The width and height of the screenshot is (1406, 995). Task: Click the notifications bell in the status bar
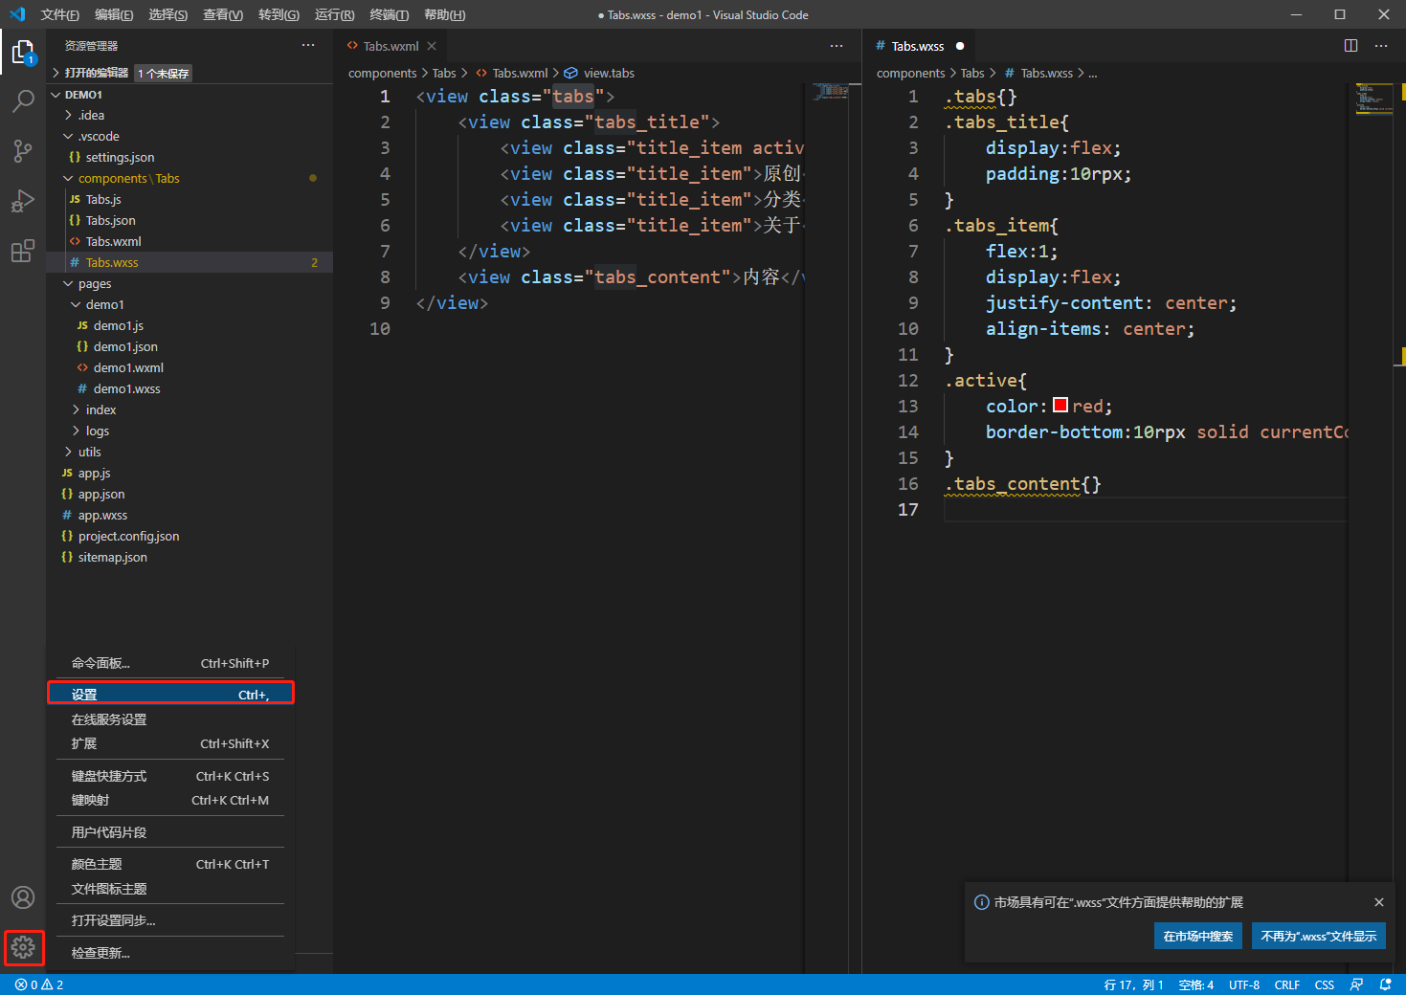(1384, 984)
